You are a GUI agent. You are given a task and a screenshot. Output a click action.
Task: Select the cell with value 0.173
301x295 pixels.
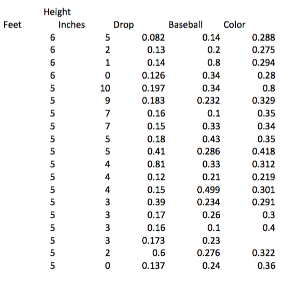153,240
